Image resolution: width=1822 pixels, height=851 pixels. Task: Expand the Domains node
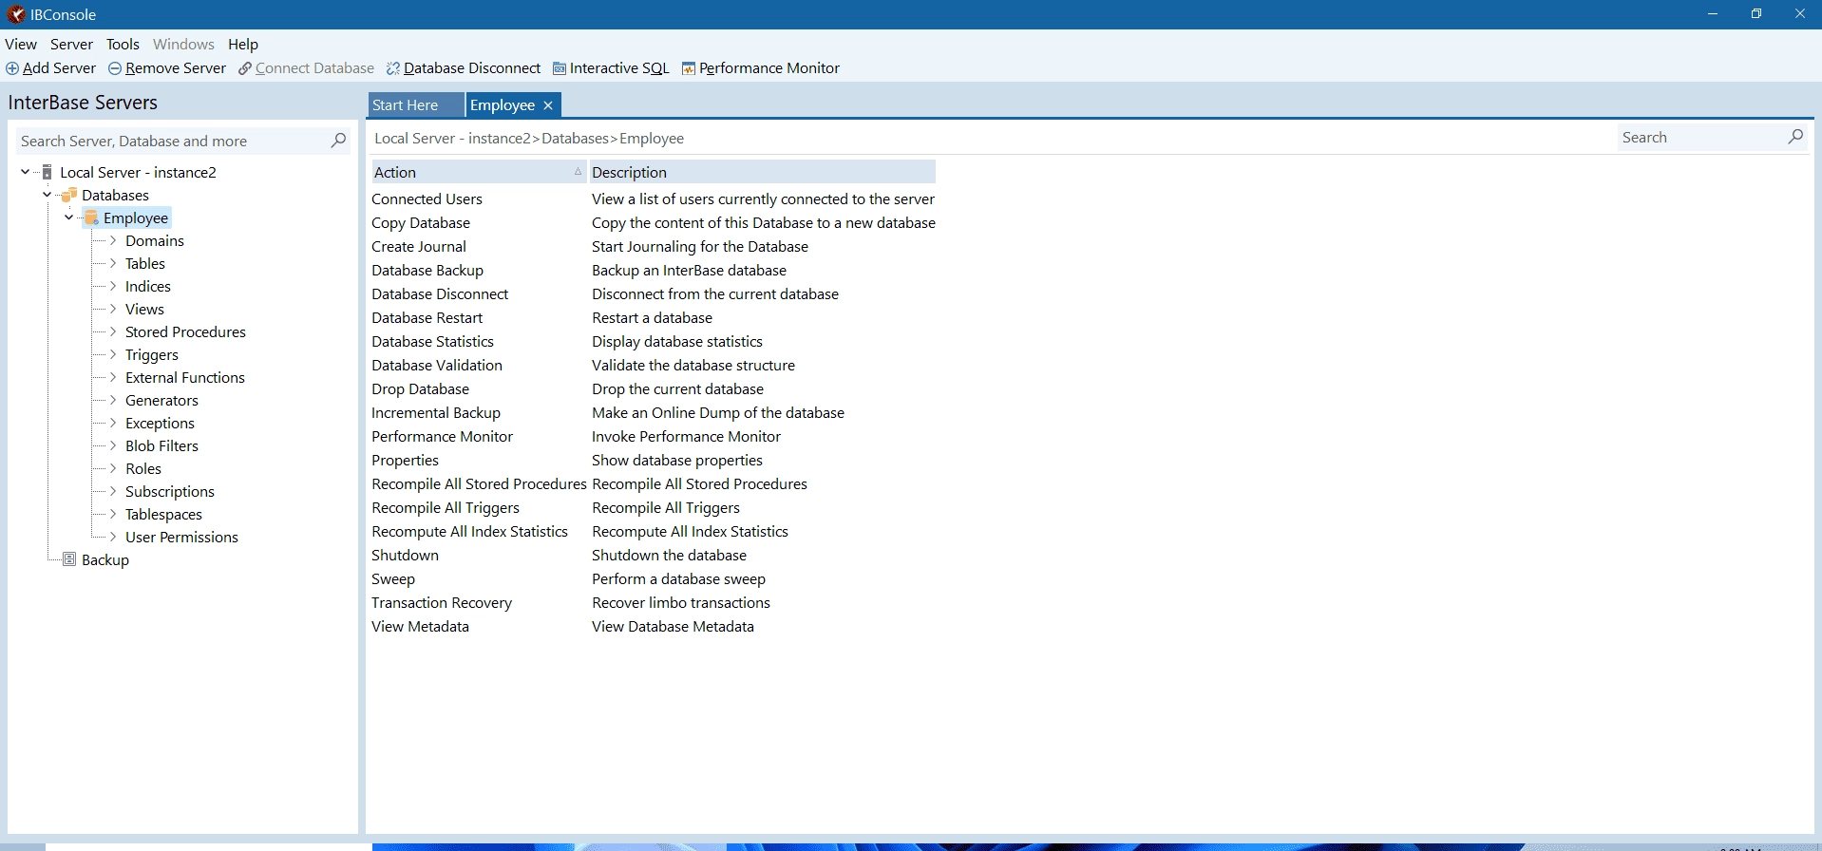[113, 240]
